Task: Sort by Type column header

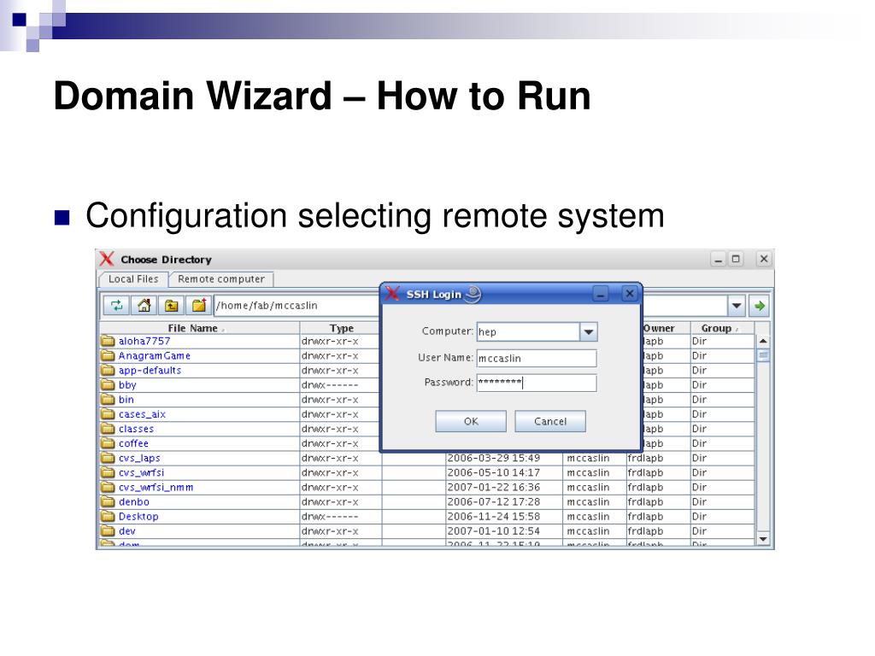Action: click(x=341, y=328)
